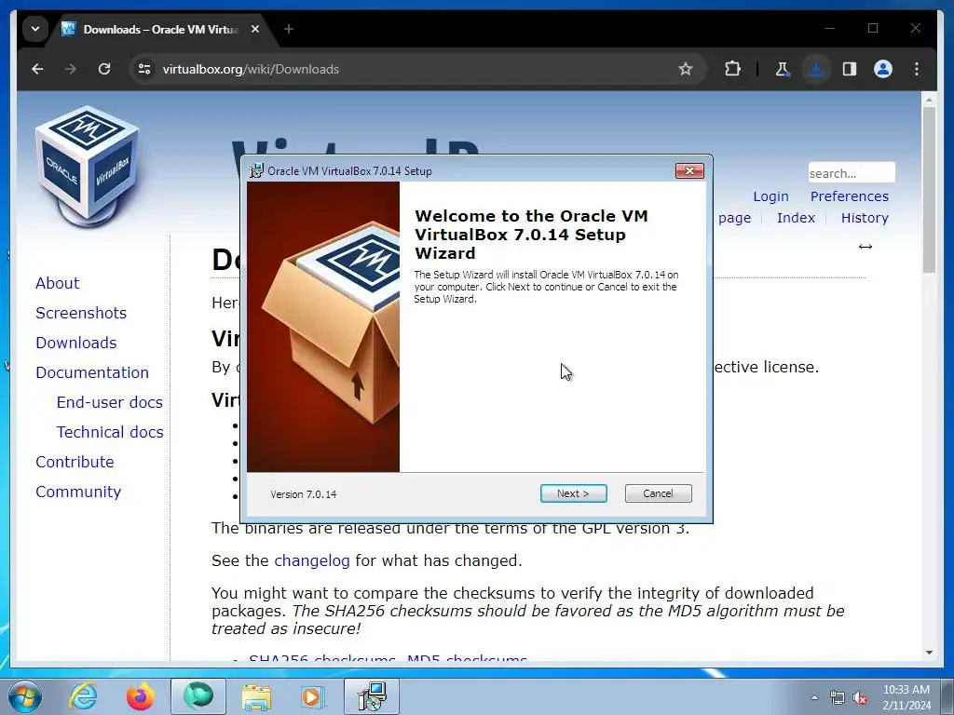Click the page scrollbar thumb
Viewport: 954px width, 715px height.
tap(929, 190)
